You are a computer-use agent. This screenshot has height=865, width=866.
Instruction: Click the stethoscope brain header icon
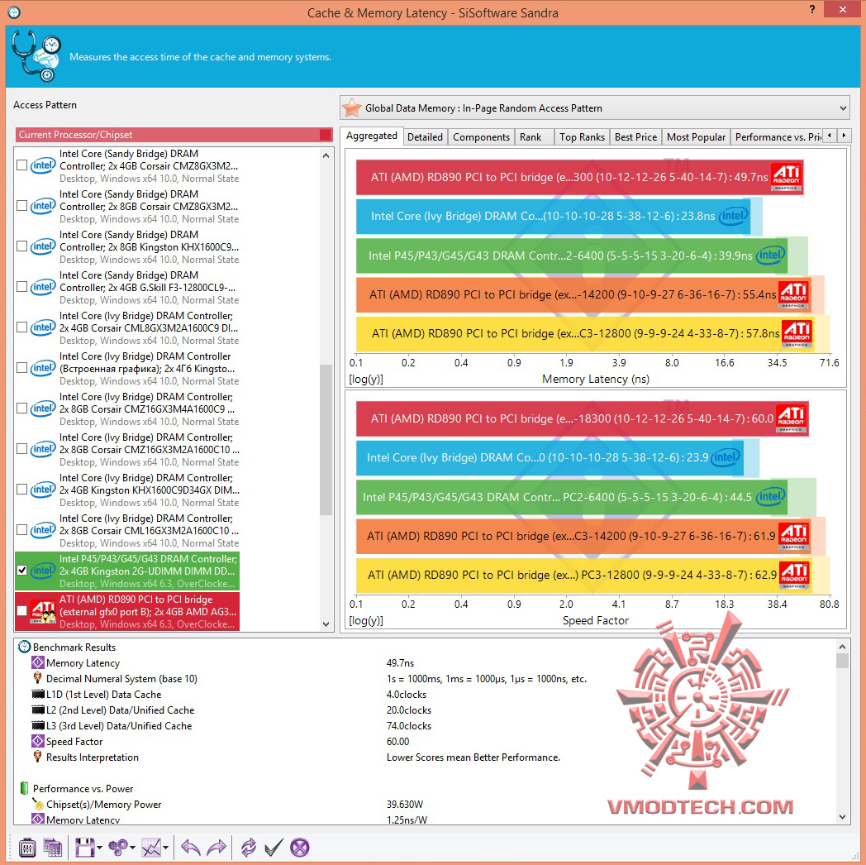36,56
